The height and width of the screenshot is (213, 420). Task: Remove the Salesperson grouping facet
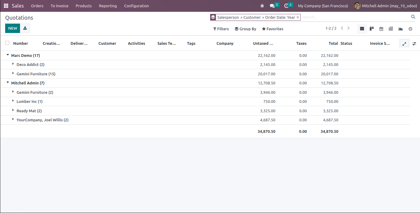298,18
